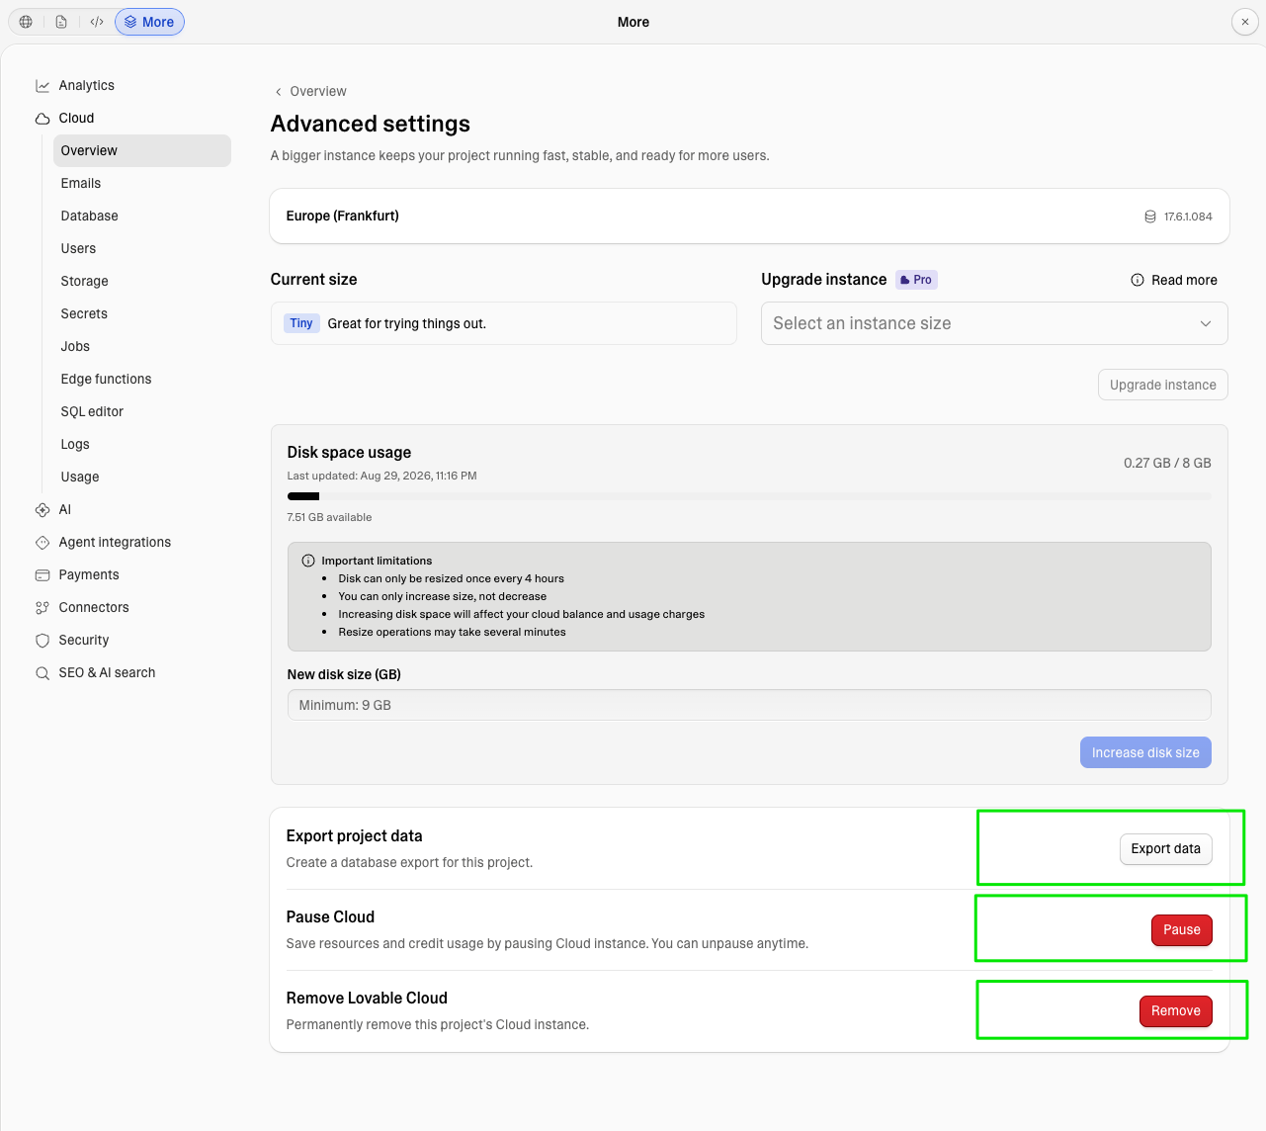
Task: Focus the New disk size input field
Action: (749, 705)
